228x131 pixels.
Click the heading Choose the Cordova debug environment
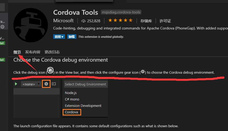click(x=61, y=60)
